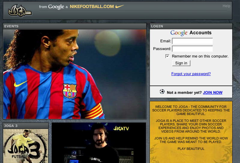Image resolution: width=240 pixels, height=163 pixels.
Task: Click the Nike swoosh icon
Action: click(120, 6)
